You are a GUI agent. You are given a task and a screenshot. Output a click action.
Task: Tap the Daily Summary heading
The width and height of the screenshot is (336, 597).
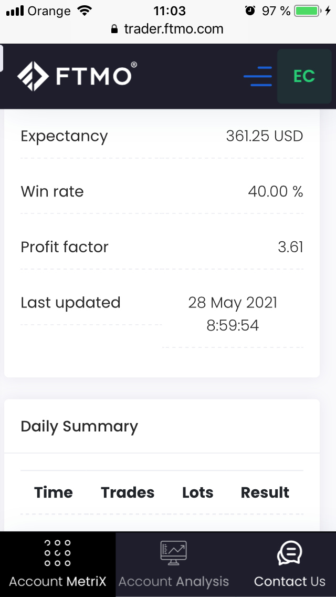pyautogui.click(x=79, y=426)
